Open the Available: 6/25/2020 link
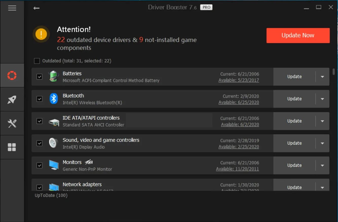This screenshot has height=222, width=338. coord(239,103)
